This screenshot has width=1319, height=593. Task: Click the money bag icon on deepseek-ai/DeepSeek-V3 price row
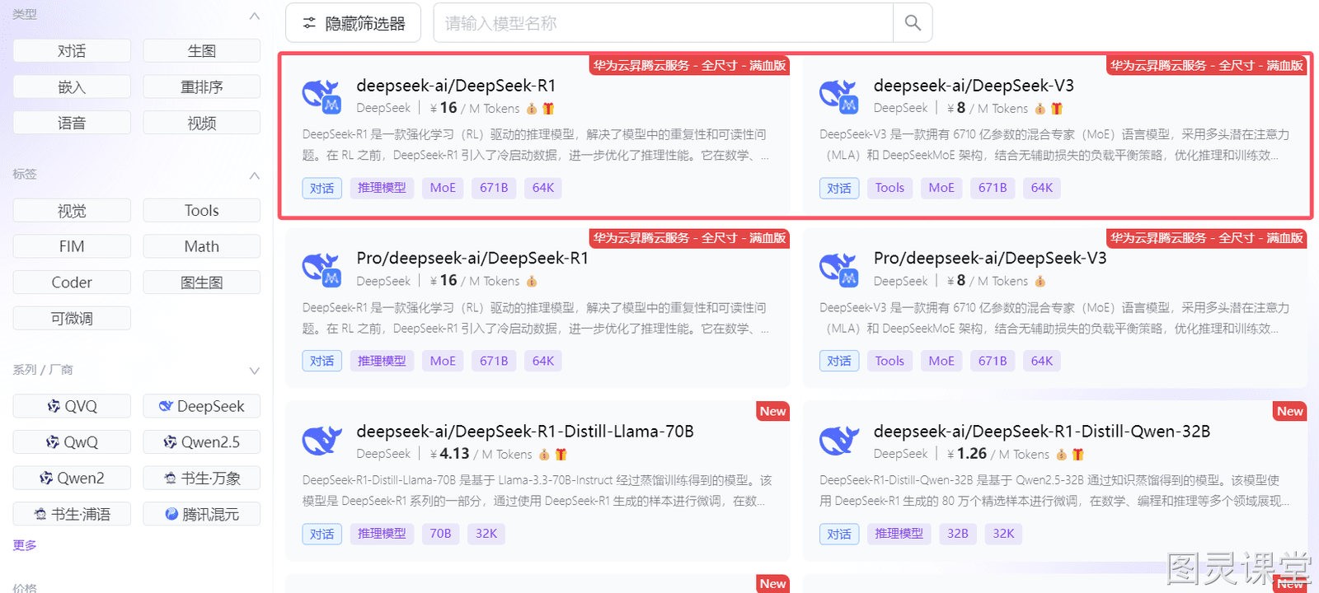pos(1040,109)
